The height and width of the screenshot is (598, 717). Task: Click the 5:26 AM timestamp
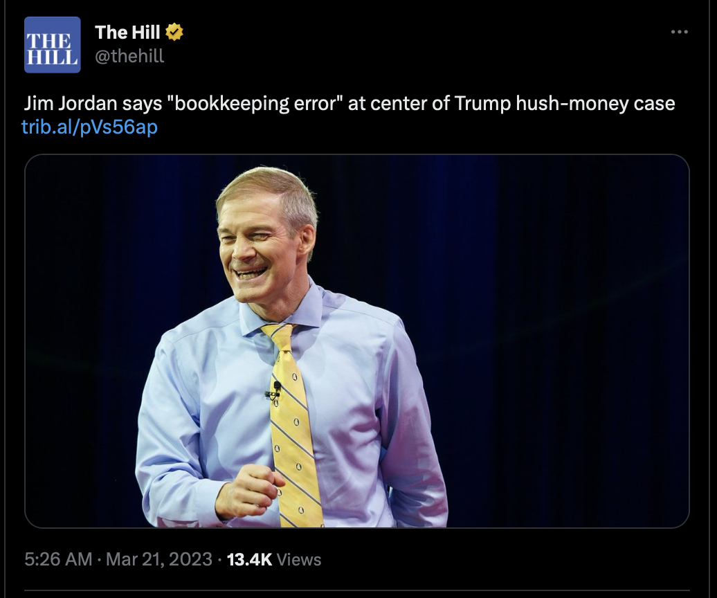58,560
